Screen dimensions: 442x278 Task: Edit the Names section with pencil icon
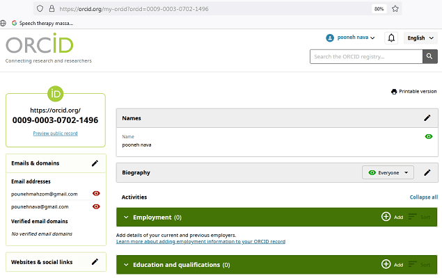pyautogui.click(x=427, y=118)
